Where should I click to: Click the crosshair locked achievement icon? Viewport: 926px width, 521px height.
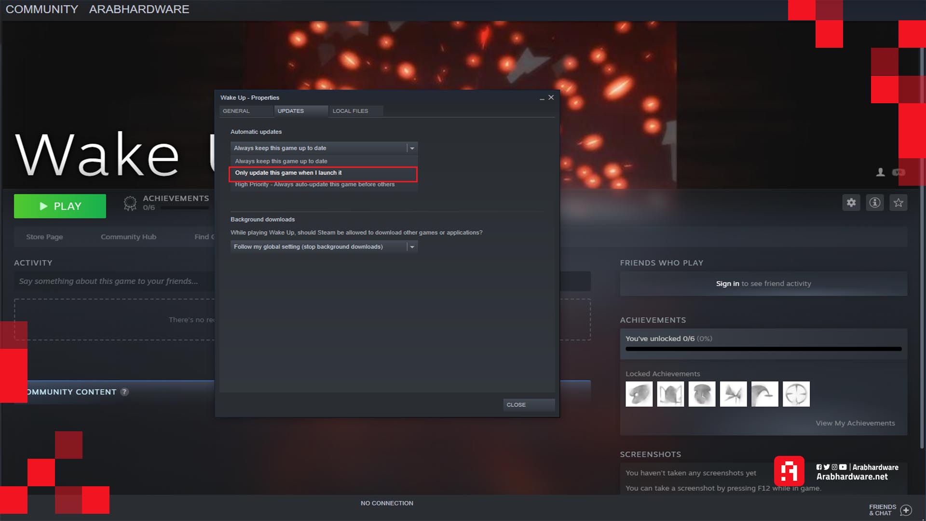[x=796, y=394]
